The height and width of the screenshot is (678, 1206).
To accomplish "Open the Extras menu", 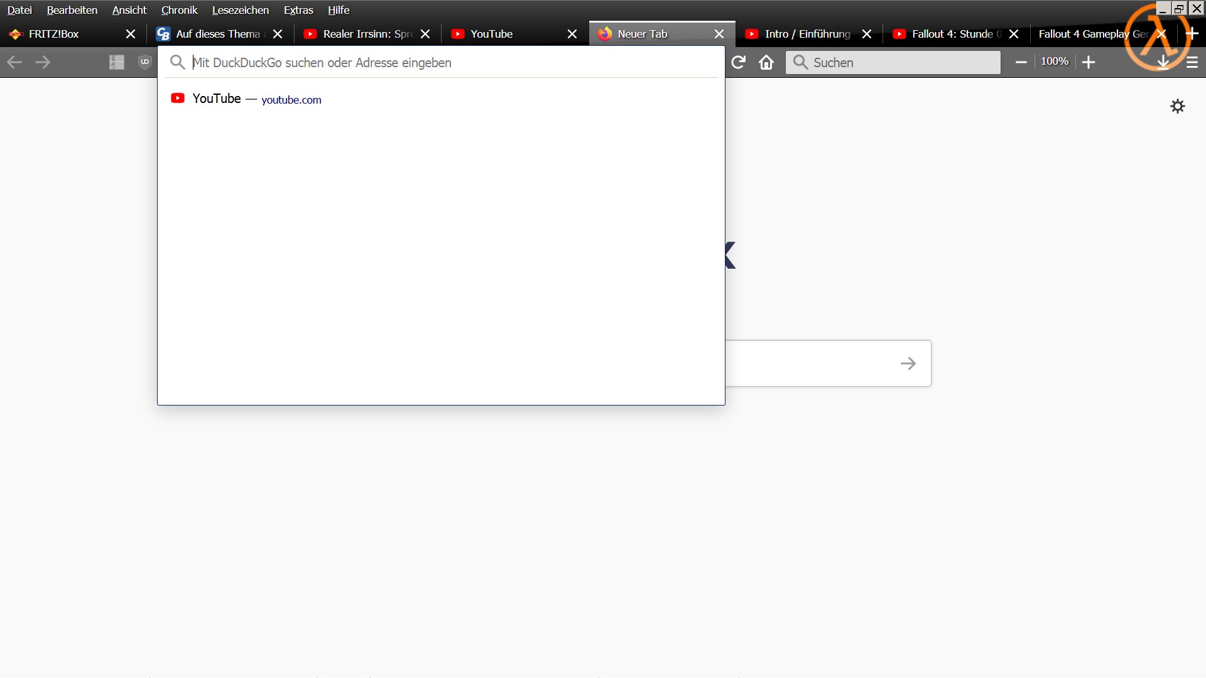I will tap(298, 10).
